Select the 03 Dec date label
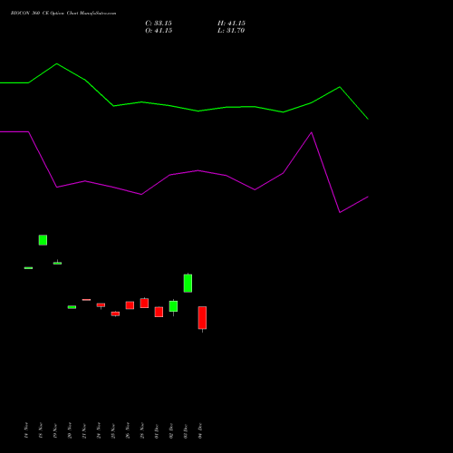The image size is (453, 453). click(186, 430)
